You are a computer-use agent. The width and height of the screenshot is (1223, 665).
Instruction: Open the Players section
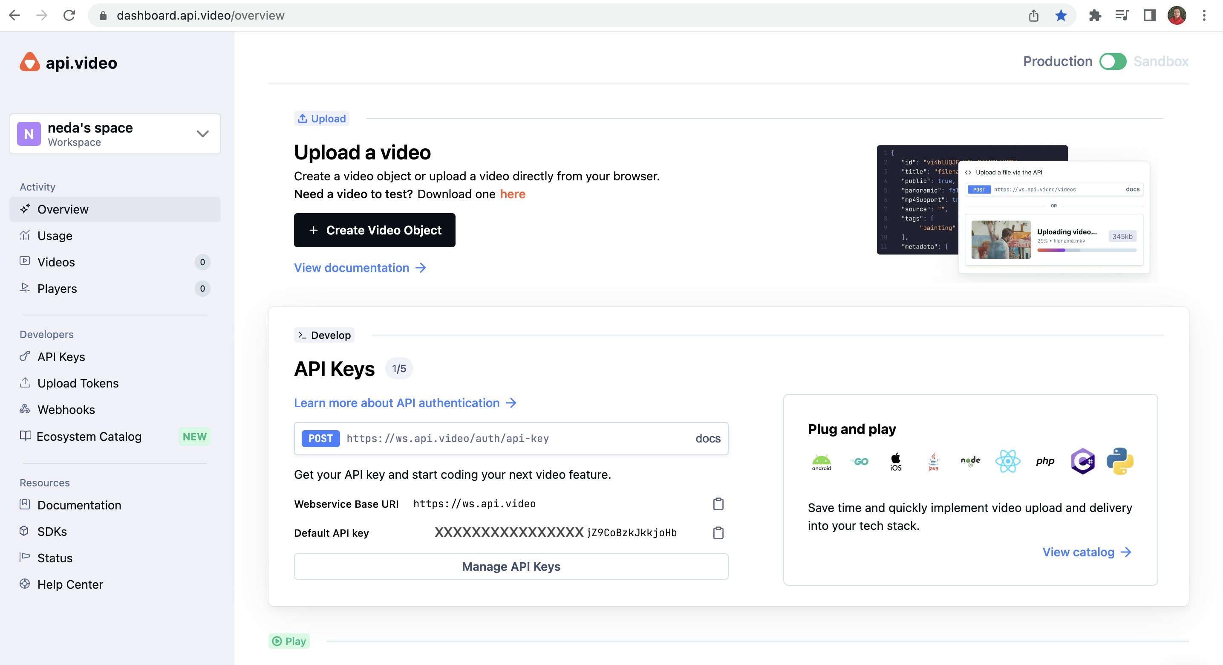pos(57,288)
